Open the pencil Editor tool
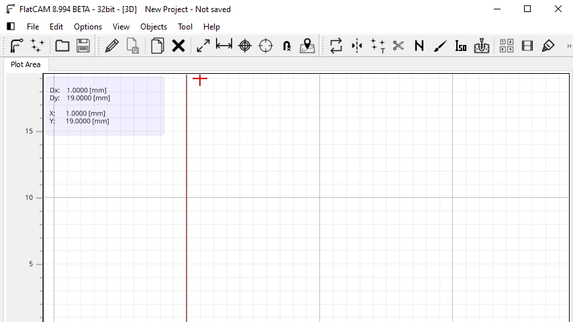The width and height of the screenshot is (573, 322). (112, 46)
